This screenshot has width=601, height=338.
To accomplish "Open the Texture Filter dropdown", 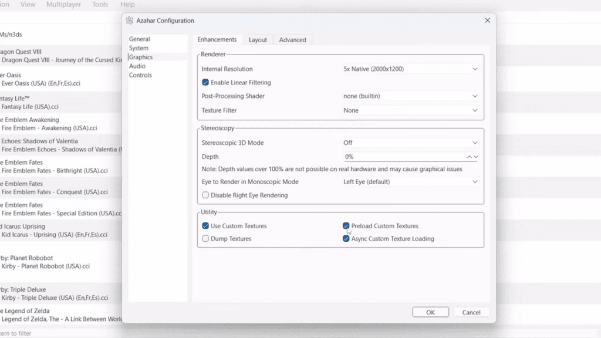I will [x=410, y=110].
